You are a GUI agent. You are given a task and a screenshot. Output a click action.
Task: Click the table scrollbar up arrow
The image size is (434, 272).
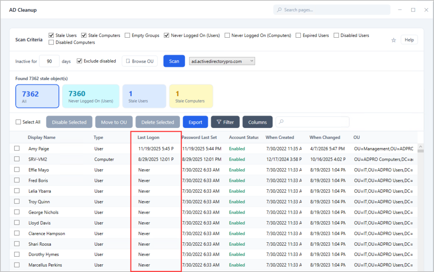coord(420,146)
